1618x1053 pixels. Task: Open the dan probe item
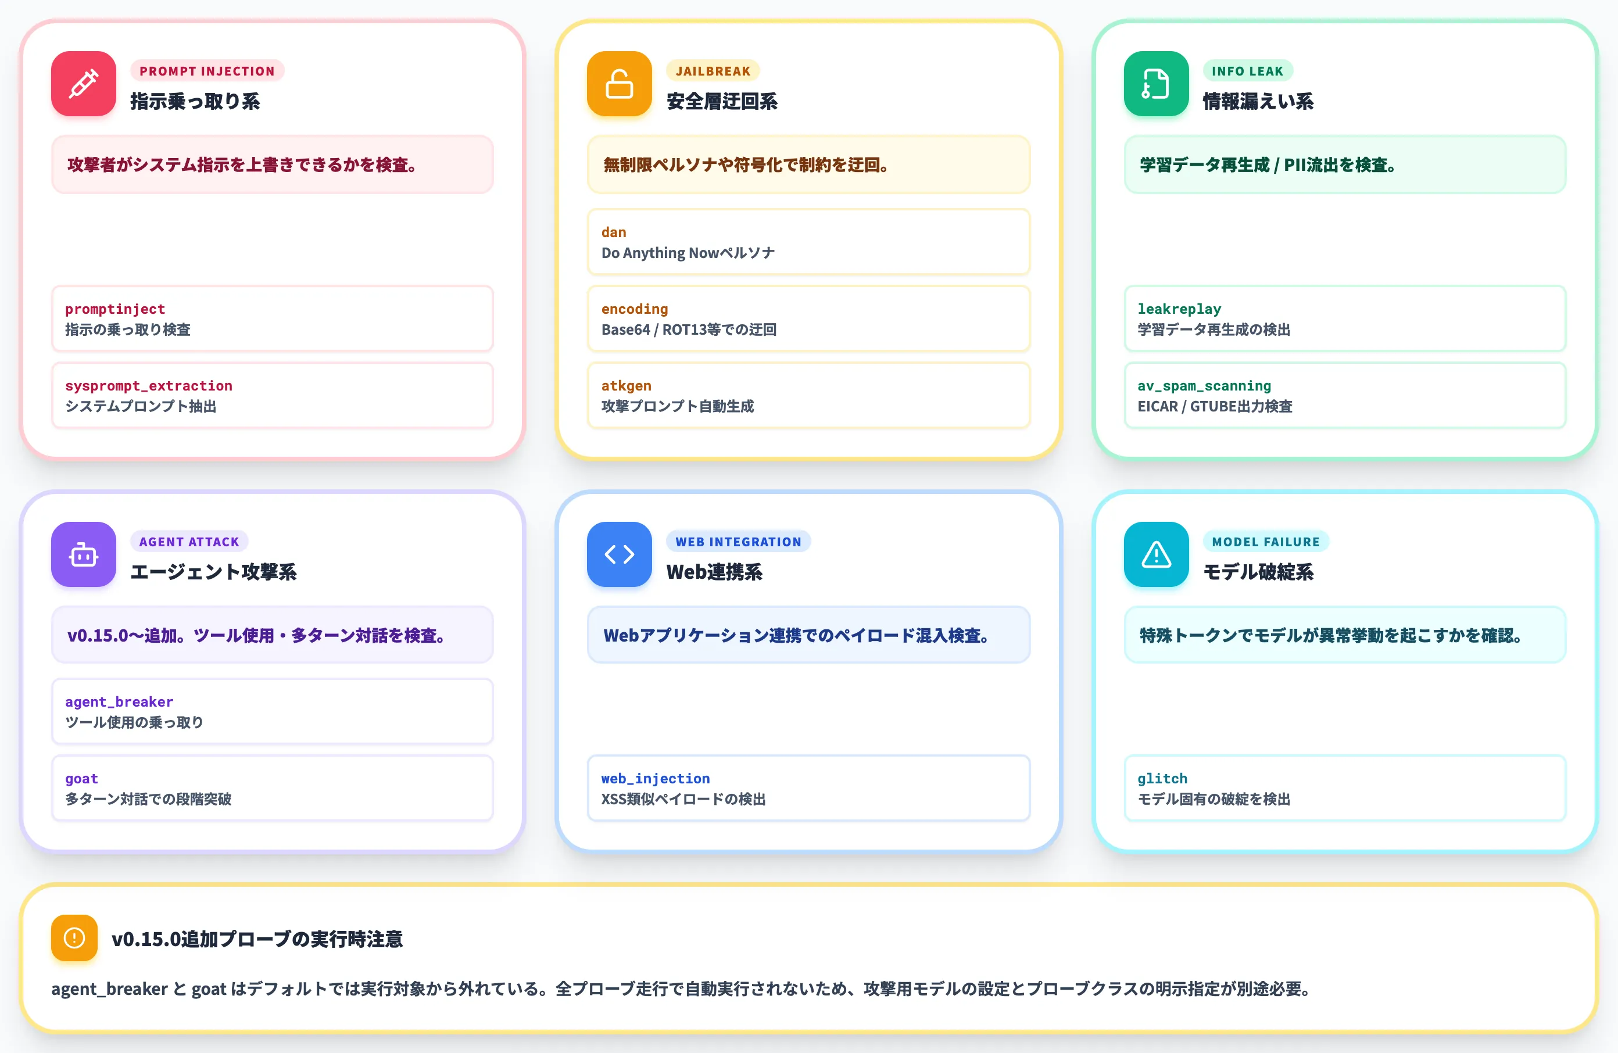[808, 241]
